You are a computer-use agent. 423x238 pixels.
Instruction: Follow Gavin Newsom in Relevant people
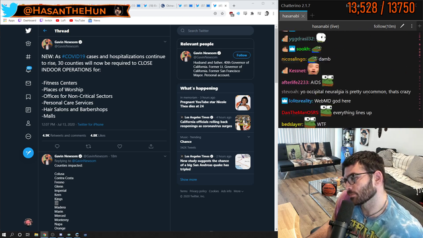coord(241,55)
